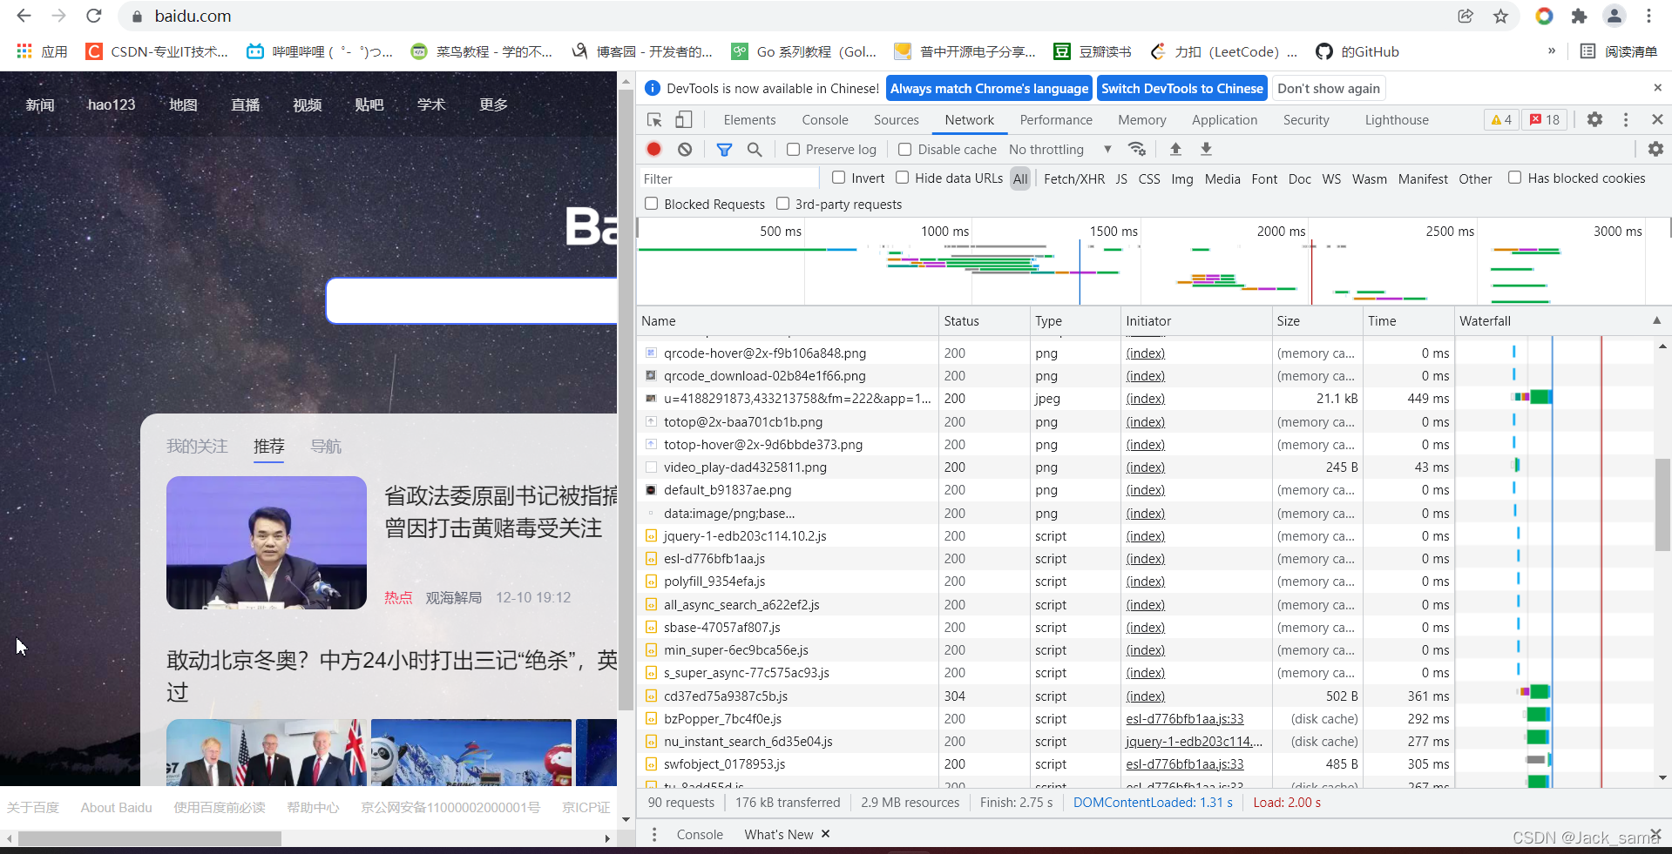Viewport: 1672px width, 854px height.
Task: Open network conditions wifi icon
Action: coord(1137,149)
